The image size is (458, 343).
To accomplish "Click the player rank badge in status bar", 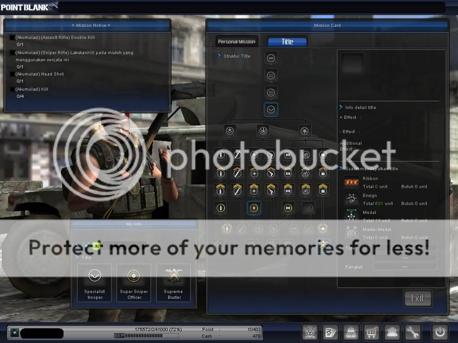I will (x=15, y=332).
